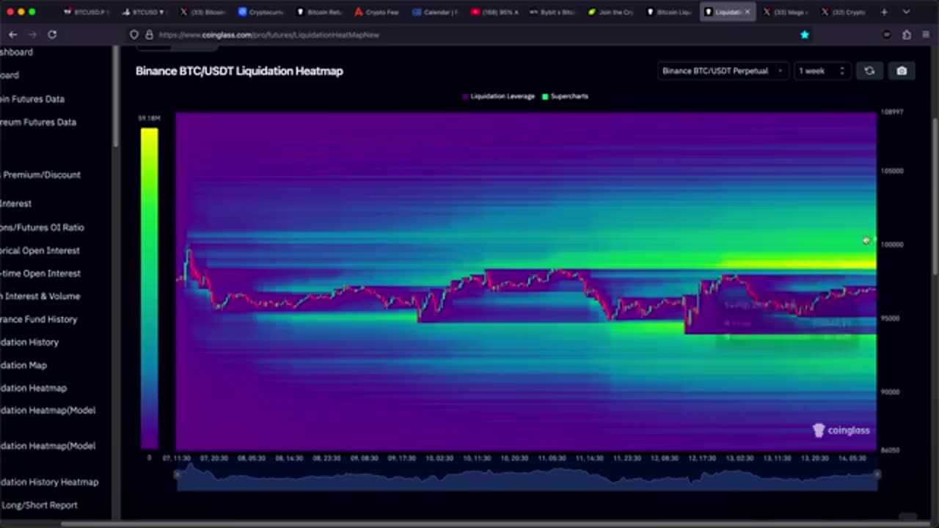Click the sidebar vertical scrollbar thumb

click(x=115, y=95)
